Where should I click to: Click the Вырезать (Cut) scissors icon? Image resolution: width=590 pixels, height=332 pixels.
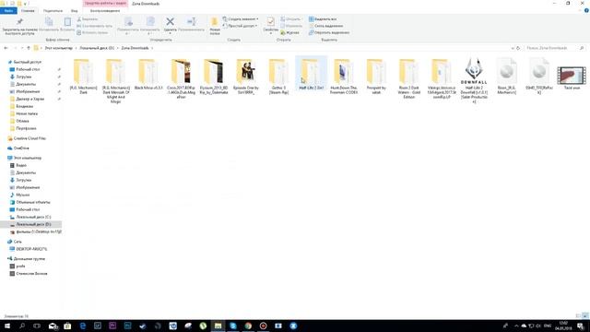(x=79, y=18)
